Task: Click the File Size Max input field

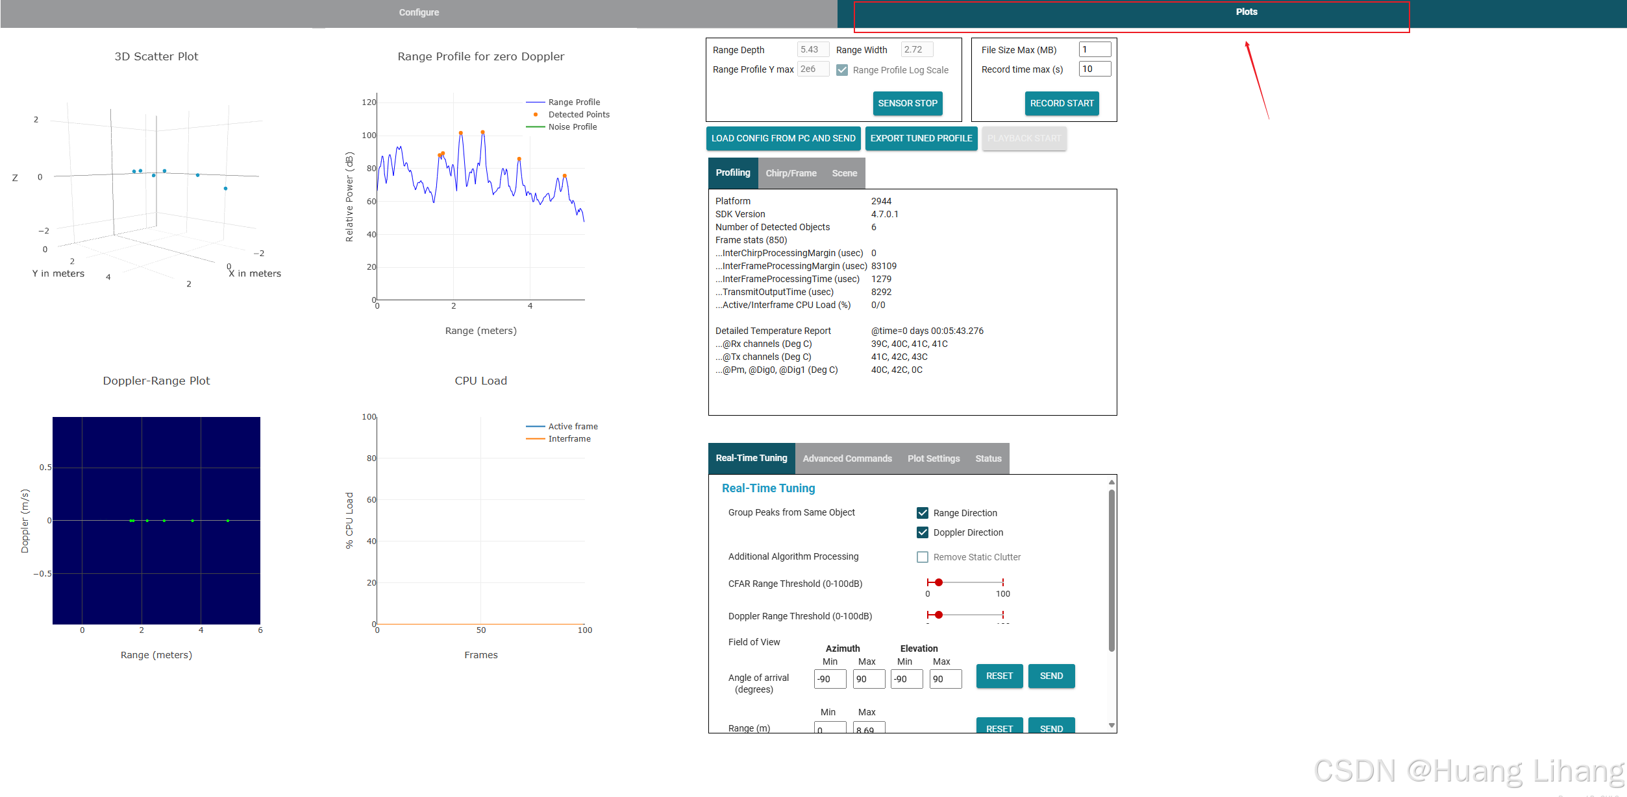Action: click(1094, 50)
